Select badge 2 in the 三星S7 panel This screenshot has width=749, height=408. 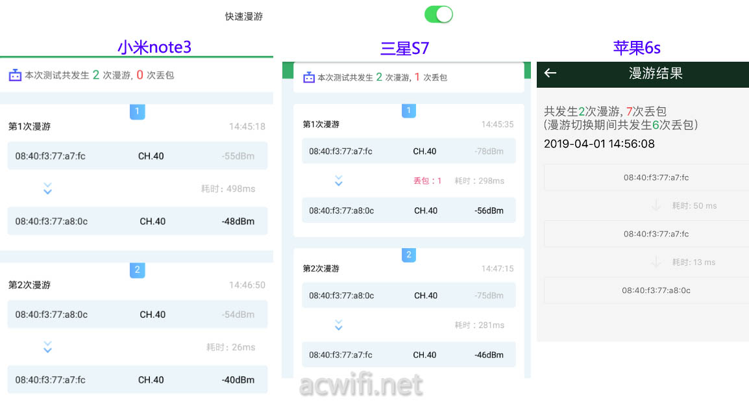[408, 255]
